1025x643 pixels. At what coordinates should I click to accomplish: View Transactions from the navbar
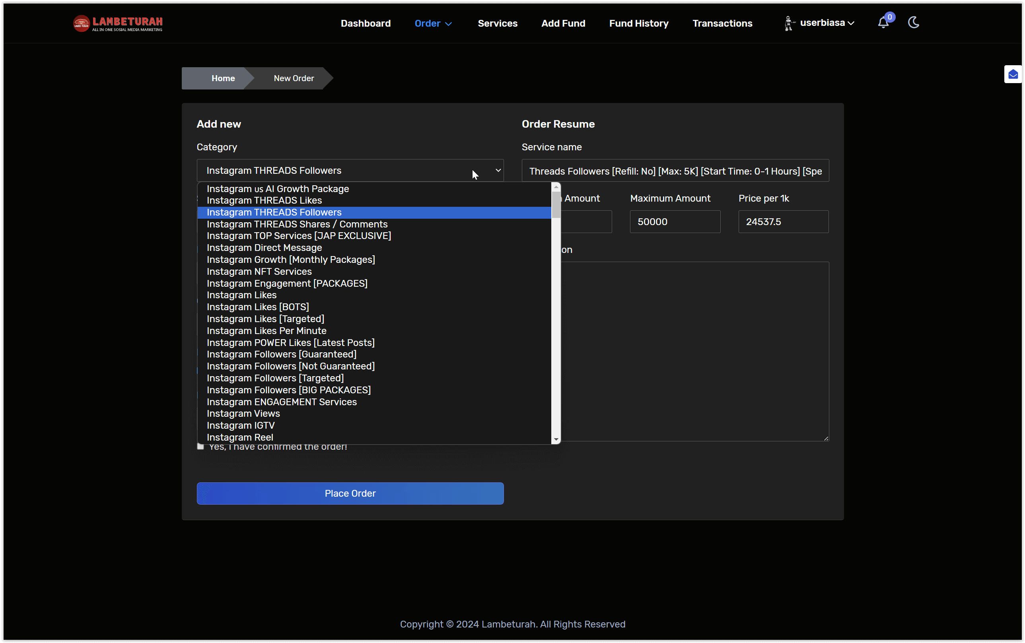pos(722,23)
